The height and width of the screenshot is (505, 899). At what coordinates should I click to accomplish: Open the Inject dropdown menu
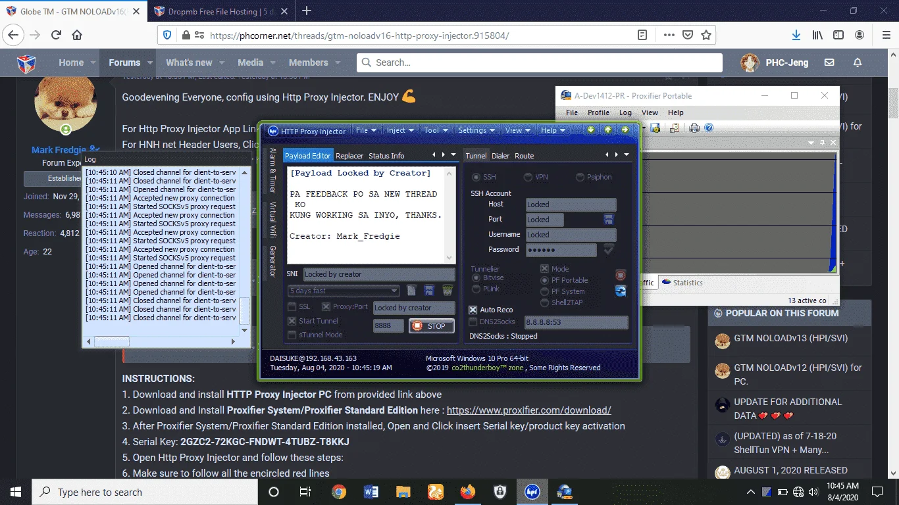(x=400, y=130)
